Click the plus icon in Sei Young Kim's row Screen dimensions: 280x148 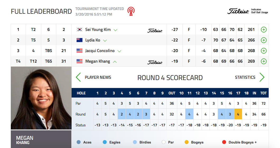tap(264, 30)
